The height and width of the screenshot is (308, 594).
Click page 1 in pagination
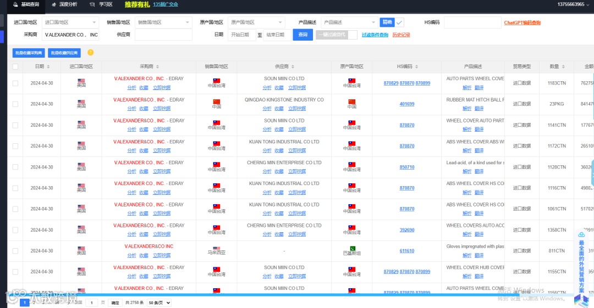pyautogui.click(x=25, y=303)
